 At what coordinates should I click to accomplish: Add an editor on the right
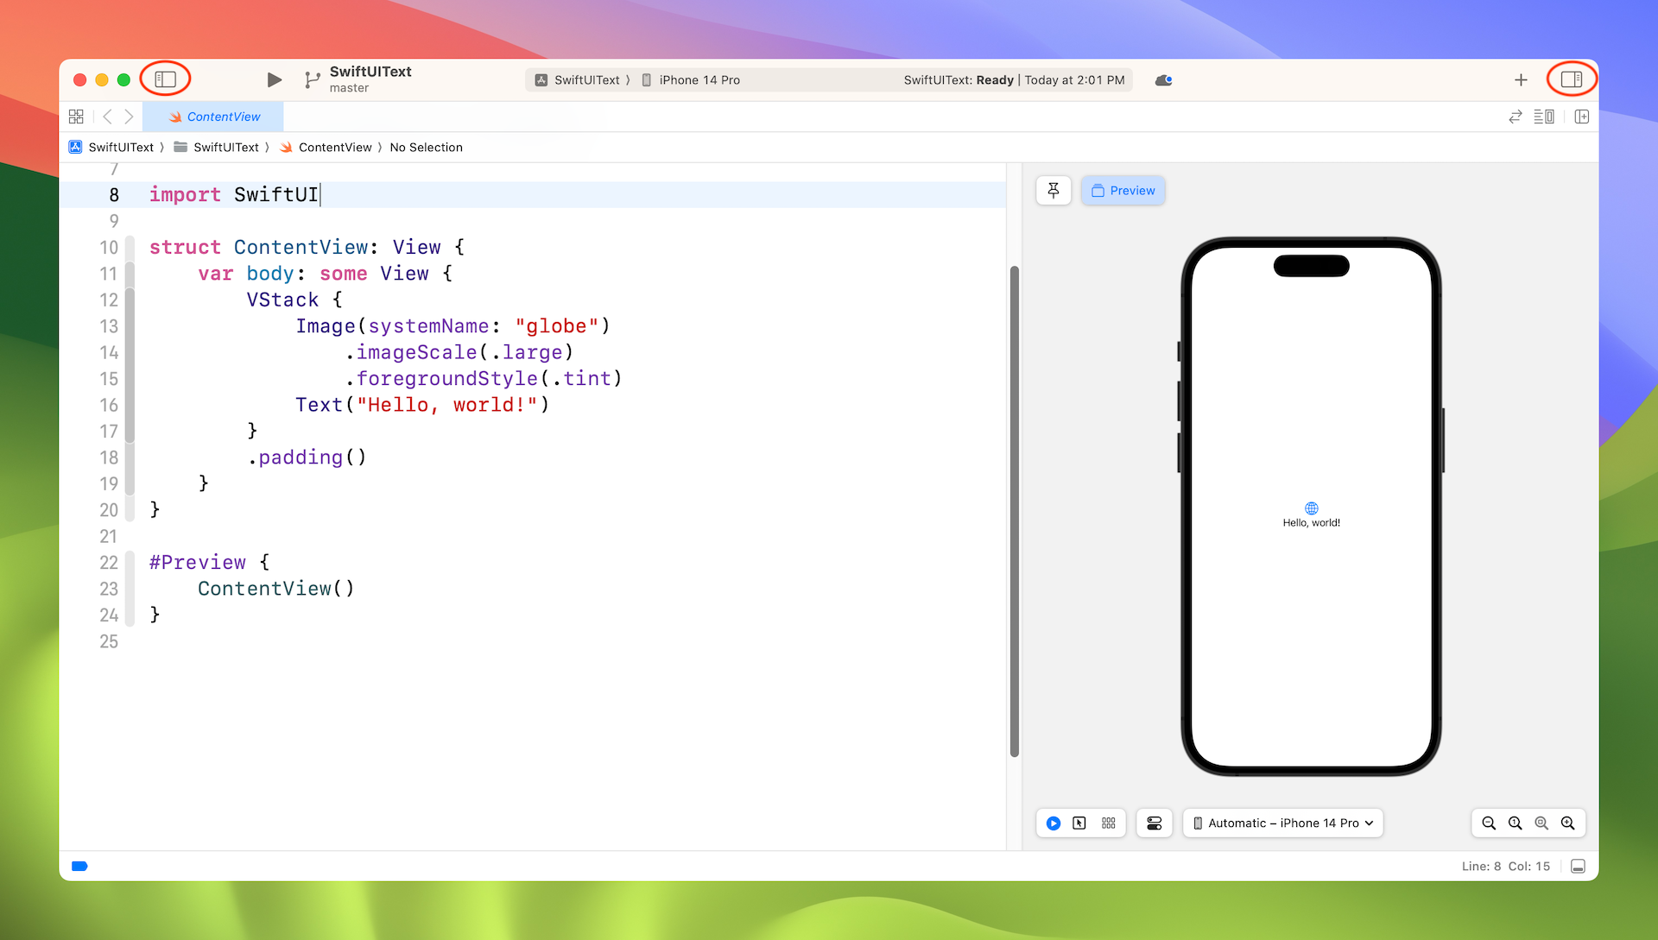point(1582,117)
